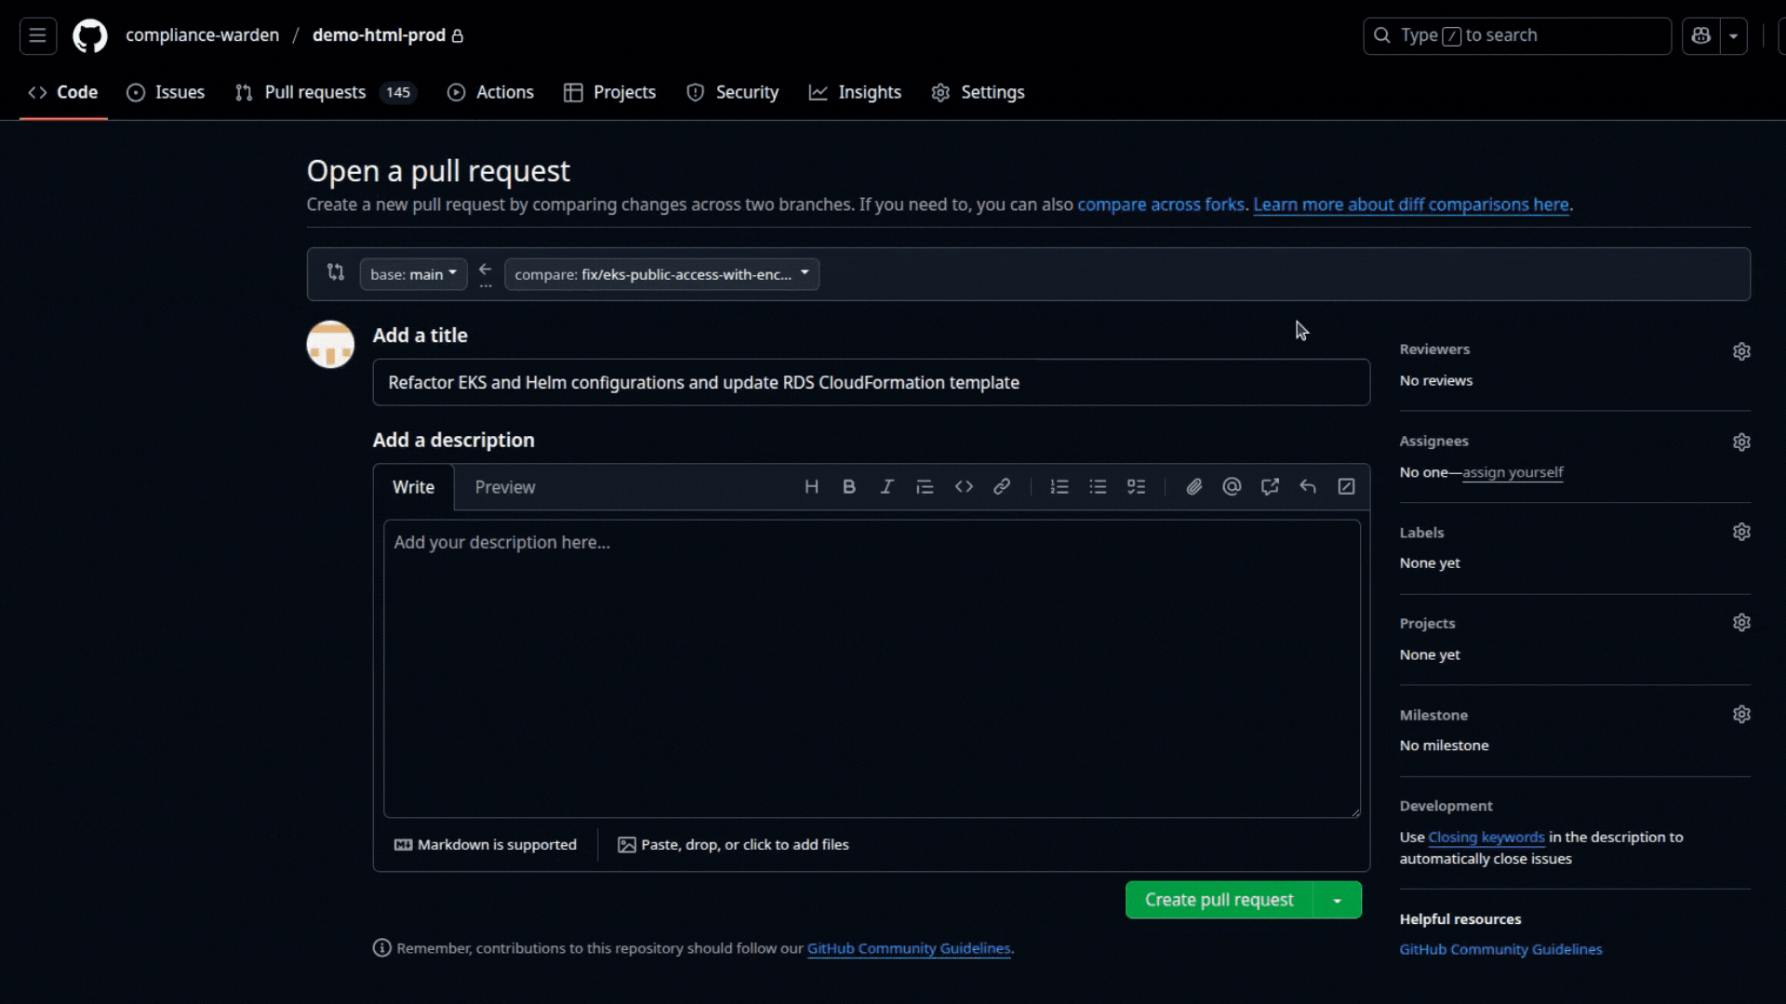Expand the dropdown next to Copilot

coord(1734,35)
